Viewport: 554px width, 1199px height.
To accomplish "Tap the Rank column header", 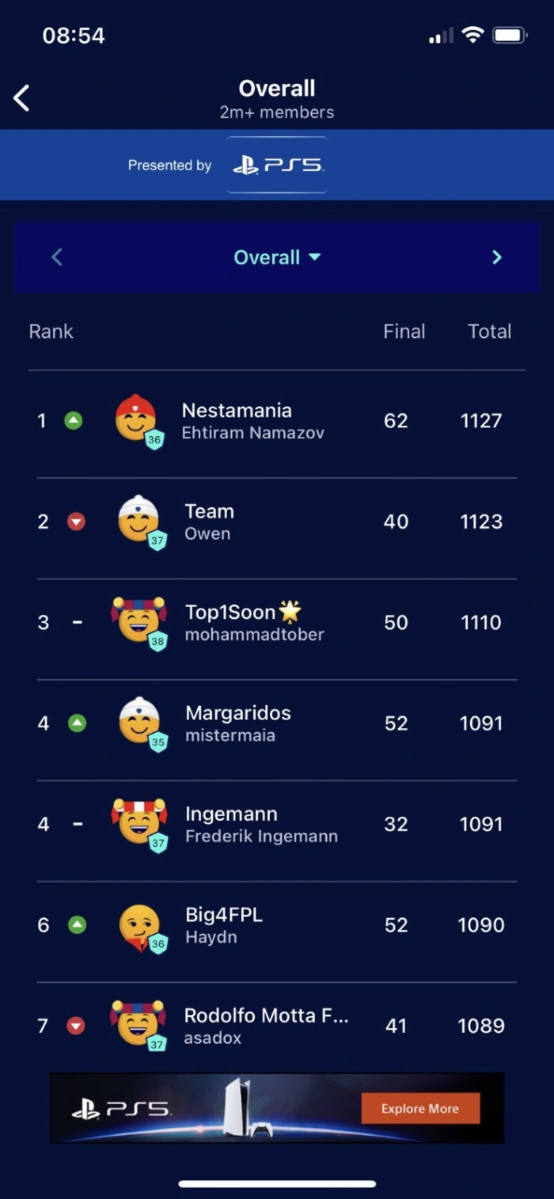I will click(51, 332).
